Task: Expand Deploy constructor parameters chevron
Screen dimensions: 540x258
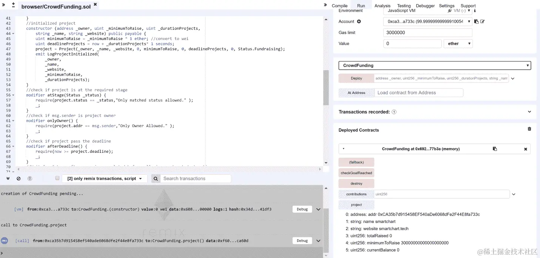Action: 513,78
